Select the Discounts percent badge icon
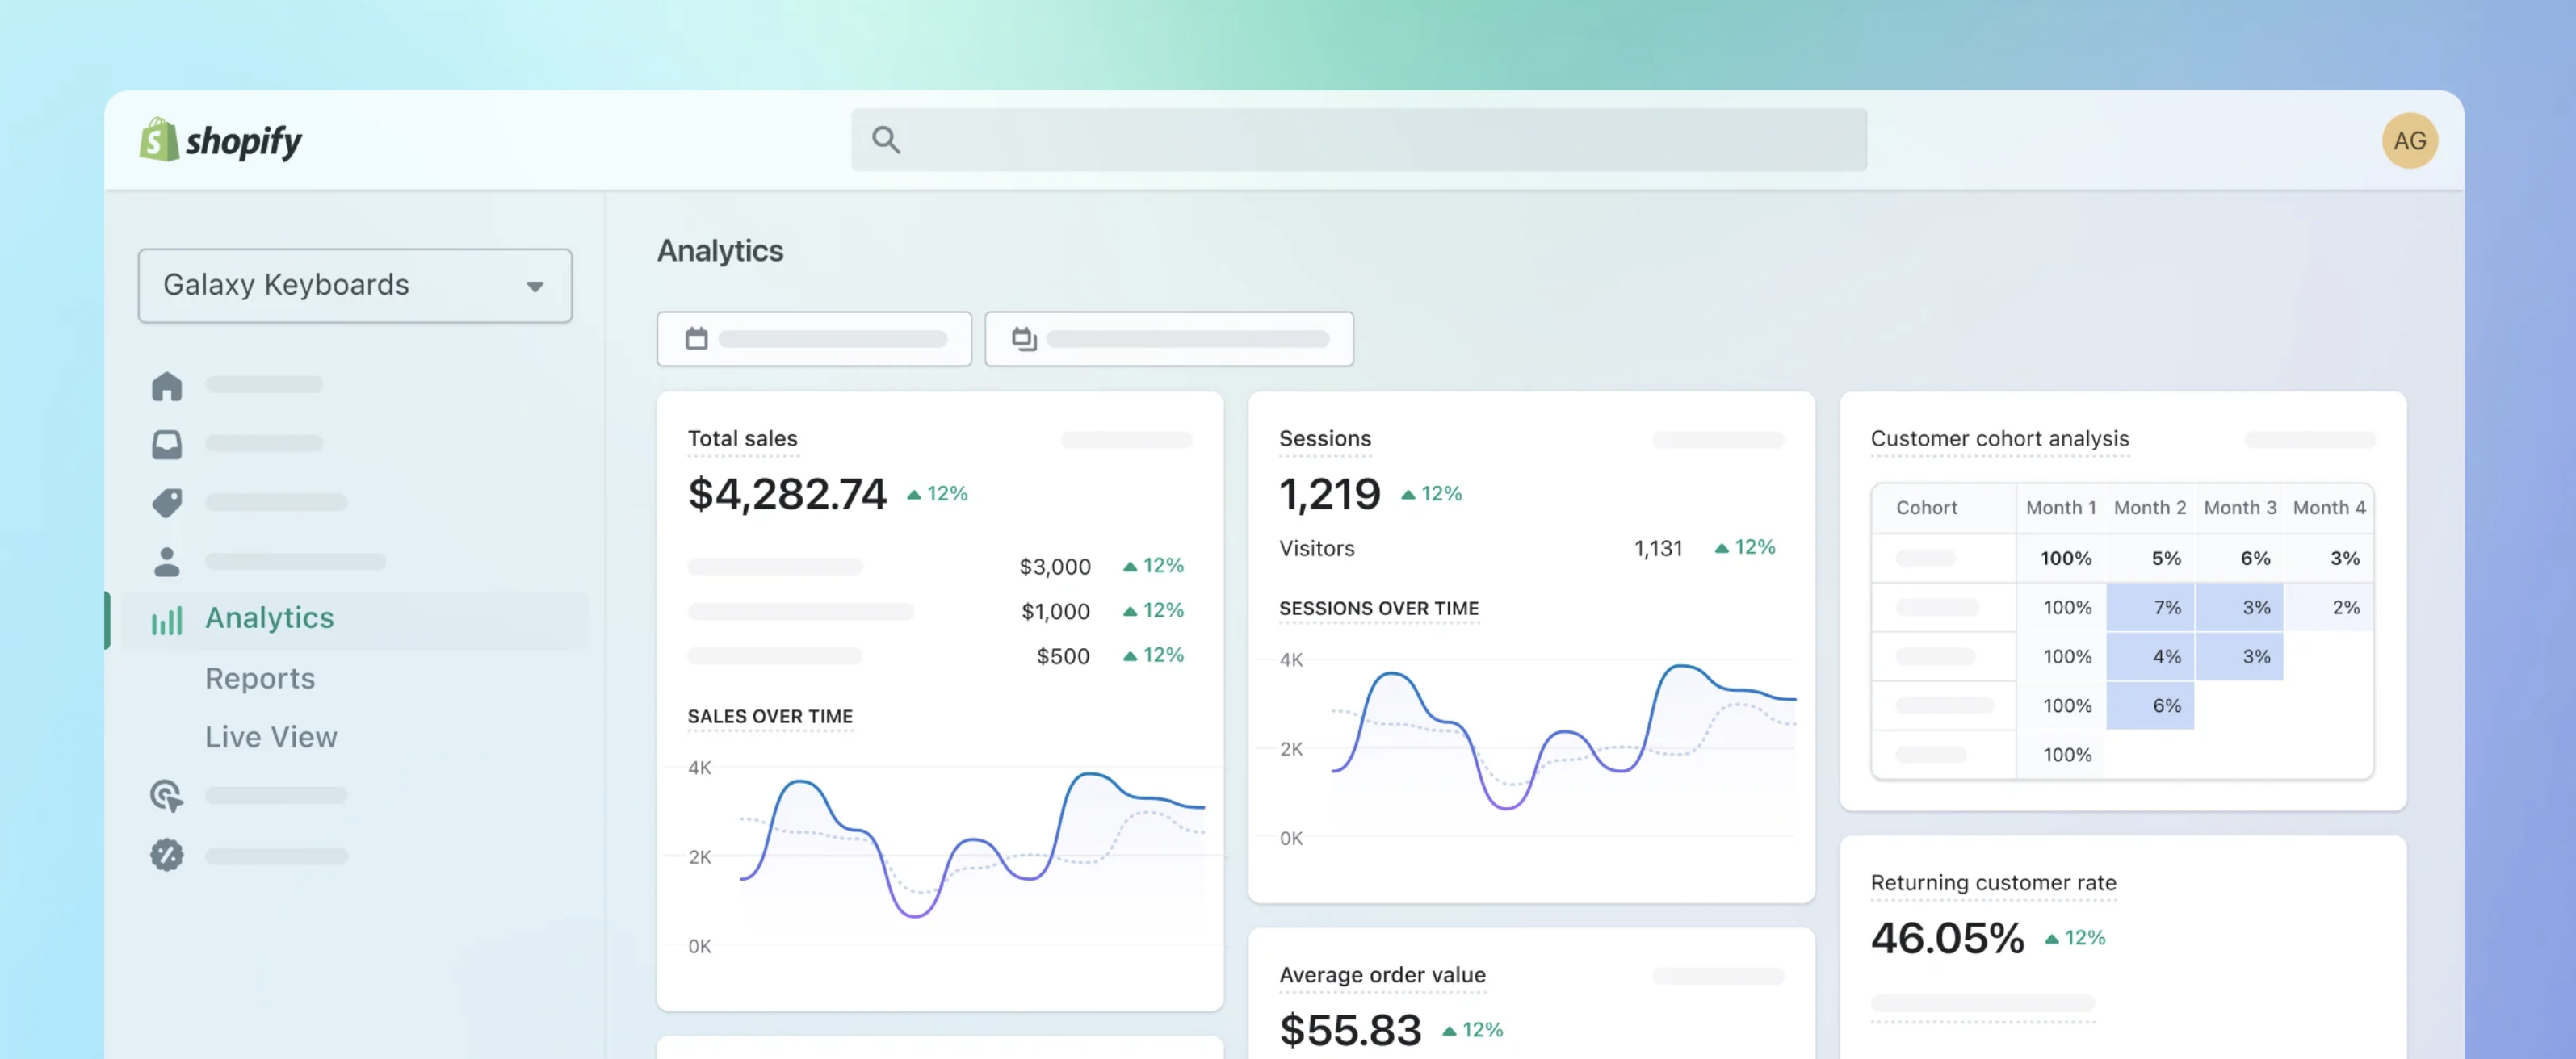Screen dimensions: 2576x1059 click(x=167, y=855)
